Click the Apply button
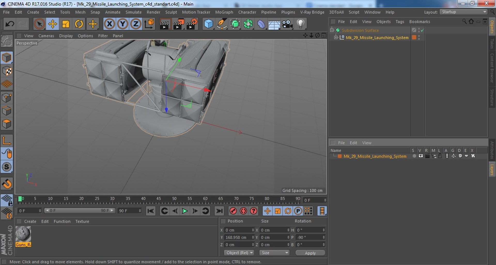The image size is (496, 265). click(310, 253)
